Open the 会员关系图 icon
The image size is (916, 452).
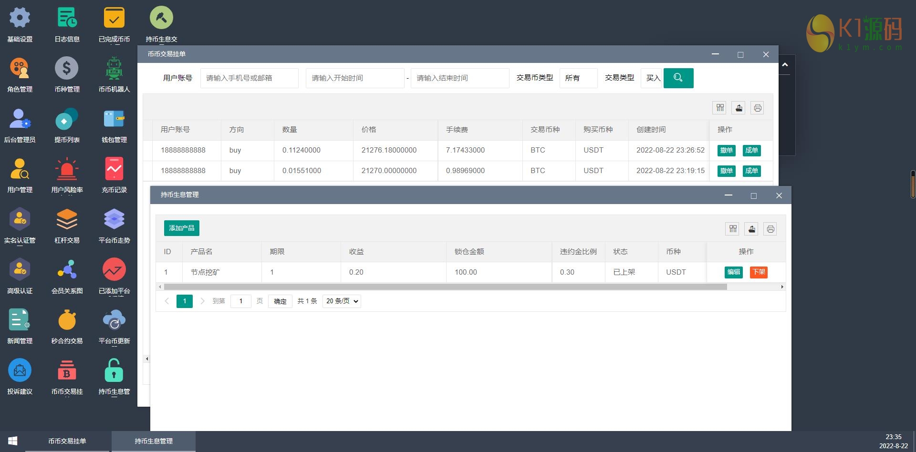67,270
